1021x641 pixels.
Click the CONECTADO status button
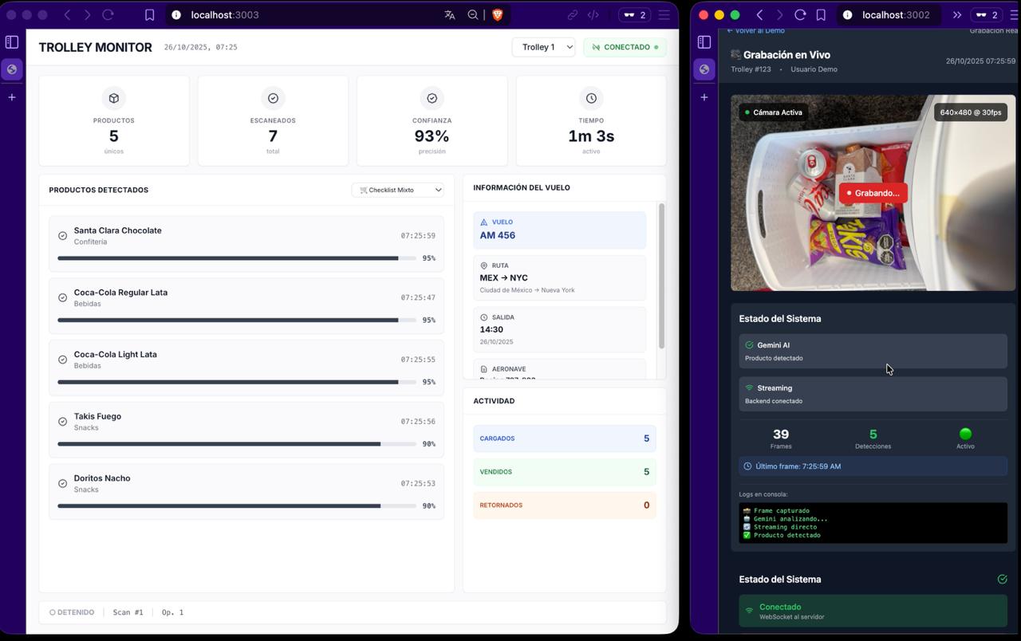pos(625,47)
